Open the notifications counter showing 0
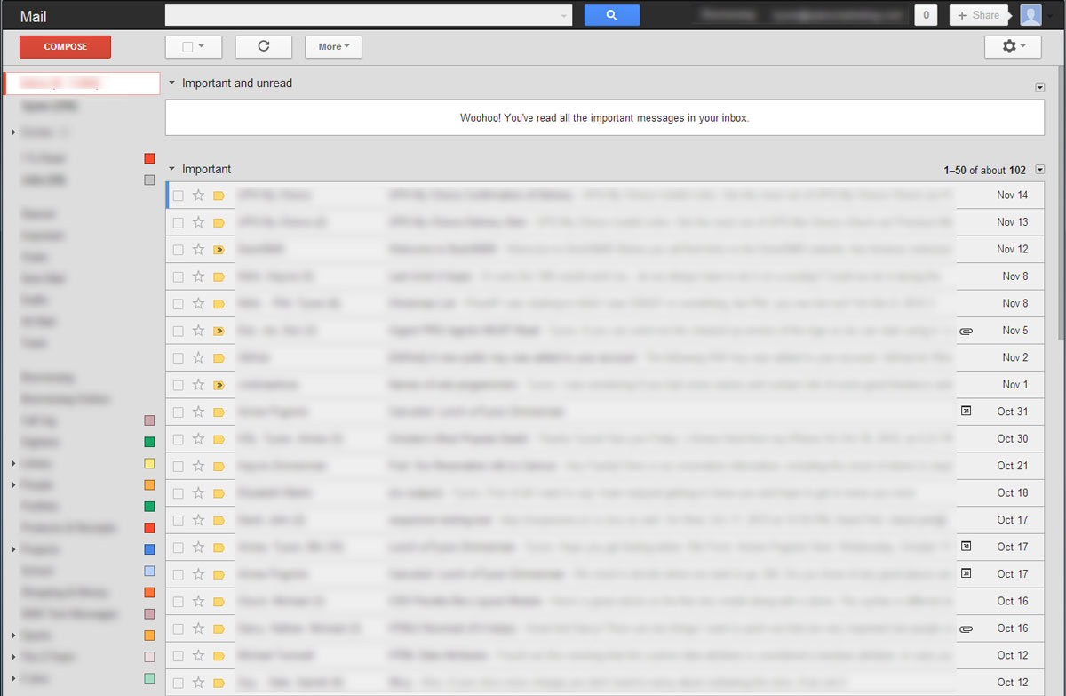This screenshot has width=1066, height=696. tap(927, 15)
